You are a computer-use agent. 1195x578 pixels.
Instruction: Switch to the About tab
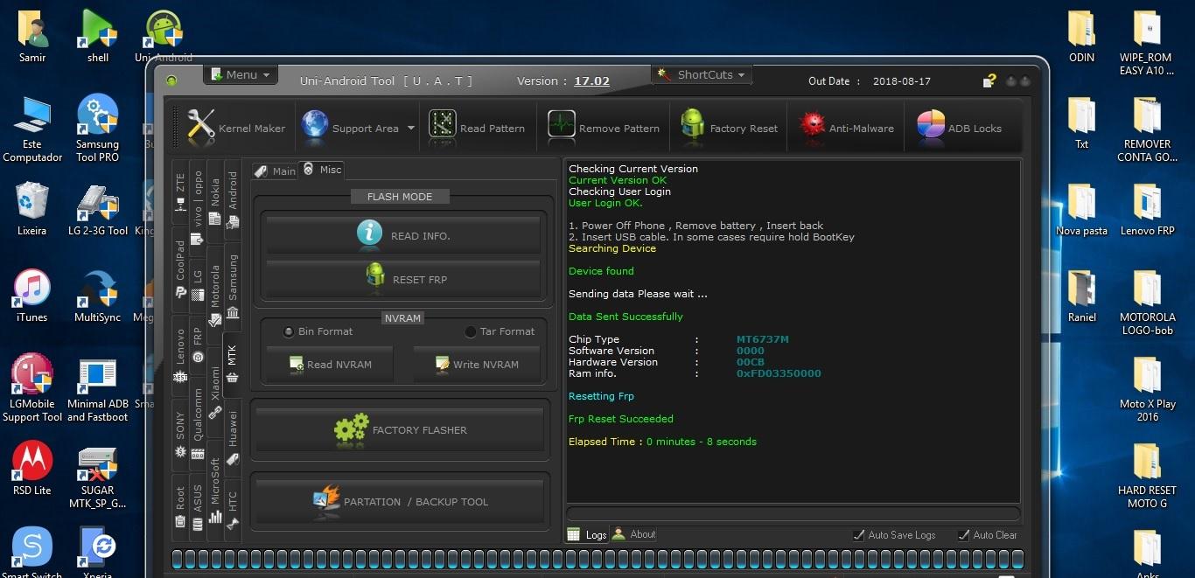tap(634, 534)
